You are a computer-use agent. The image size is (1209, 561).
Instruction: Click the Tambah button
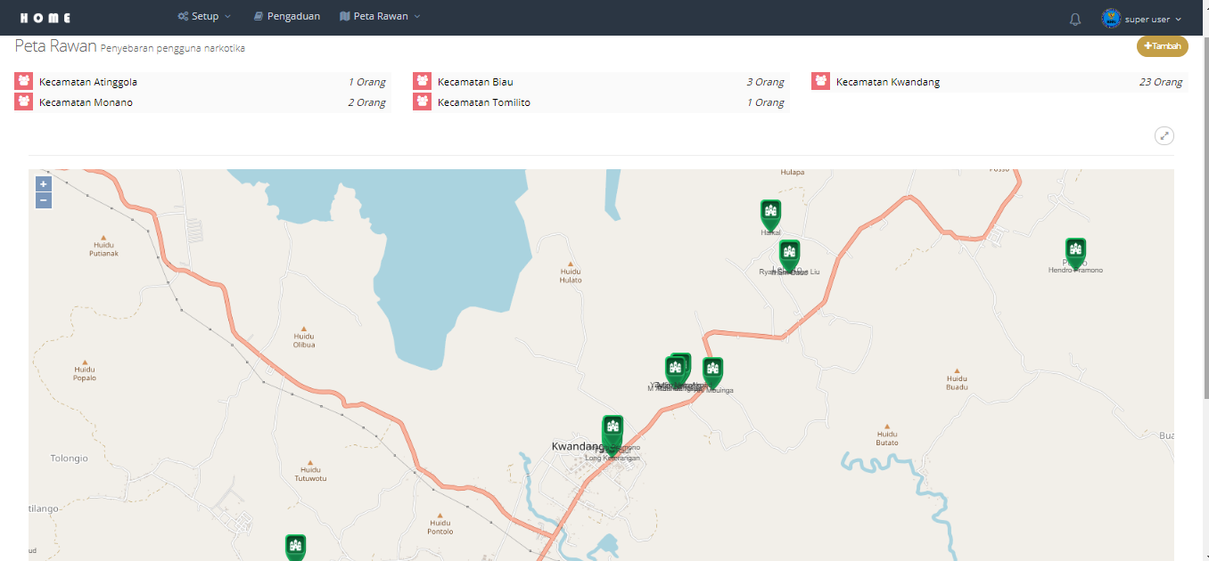coord(1162,46)
